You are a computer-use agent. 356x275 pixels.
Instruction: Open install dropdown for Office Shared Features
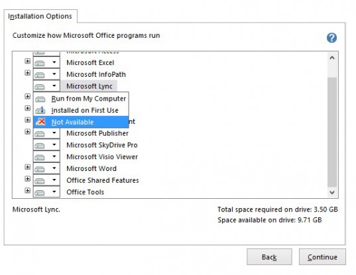point(46,180)
